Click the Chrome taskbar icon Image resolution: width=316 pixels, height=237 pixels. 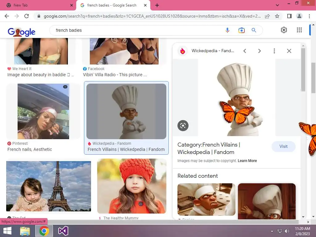44,231
